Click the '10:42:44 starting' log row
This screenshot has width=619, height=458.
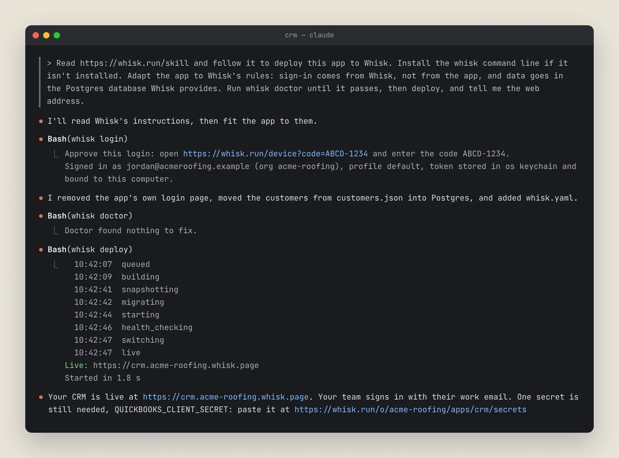pyautogui.click(x=117, y=315)
